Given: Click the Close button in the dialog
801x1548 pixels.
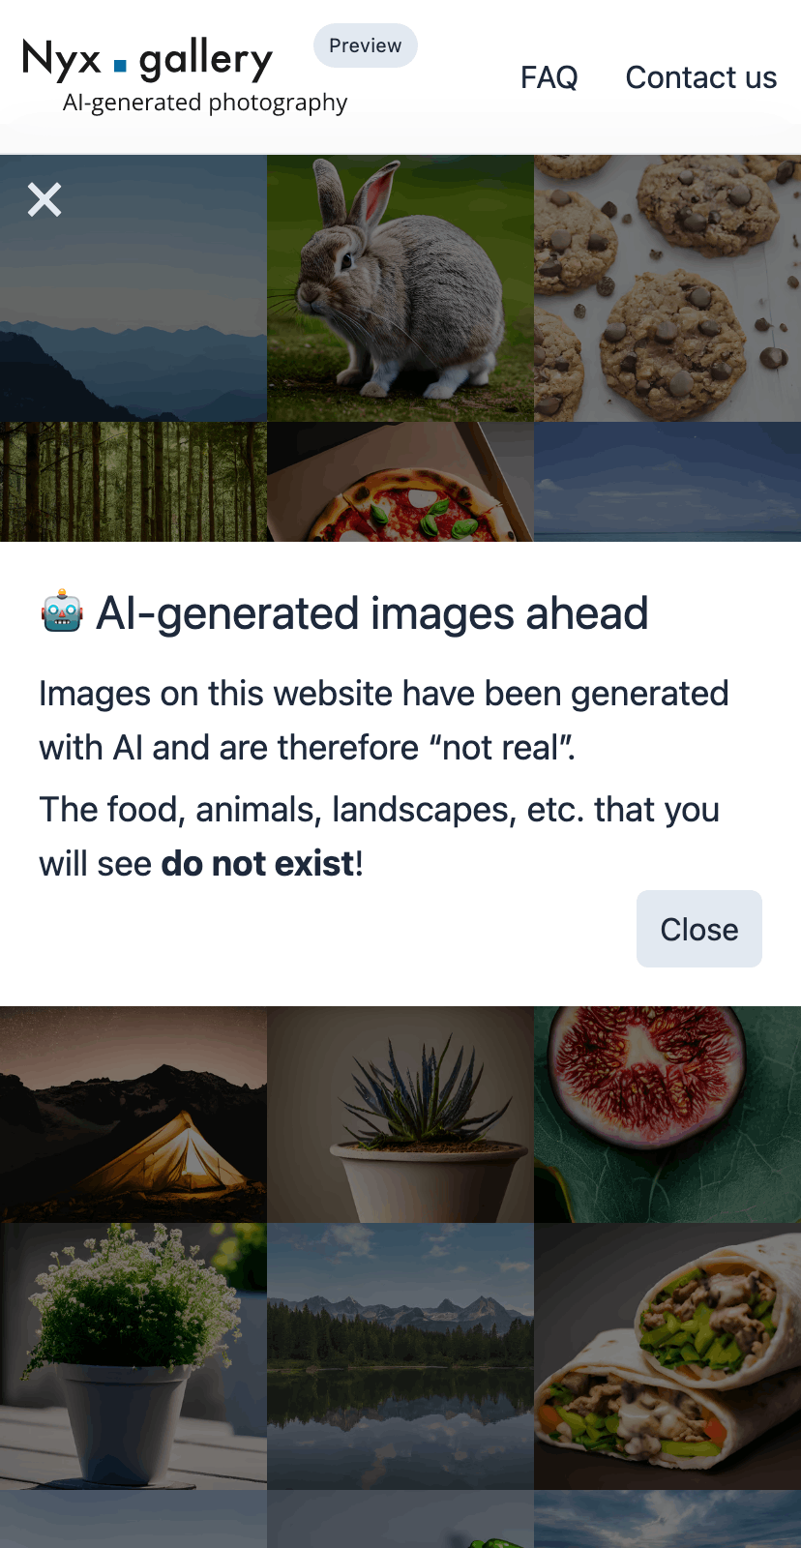Looking at the screenshot, I should pyautogui.click(x=699, y=929).
